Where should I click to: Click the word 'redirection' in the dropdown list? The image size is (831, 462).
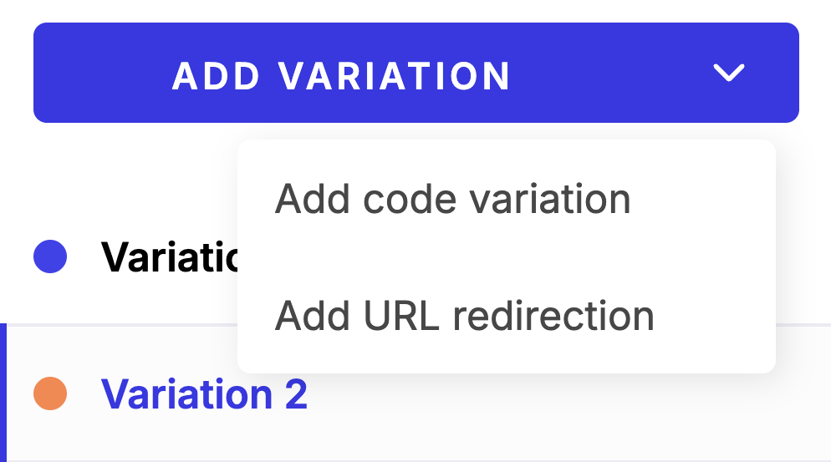tap(553, 316)
